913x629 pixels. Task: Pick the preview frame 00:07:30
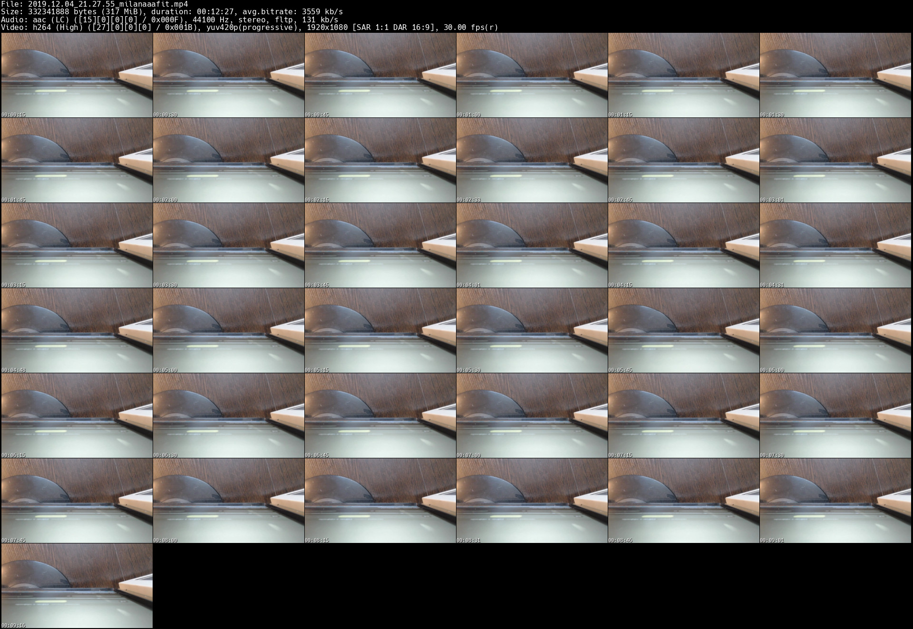coord(835,416)
